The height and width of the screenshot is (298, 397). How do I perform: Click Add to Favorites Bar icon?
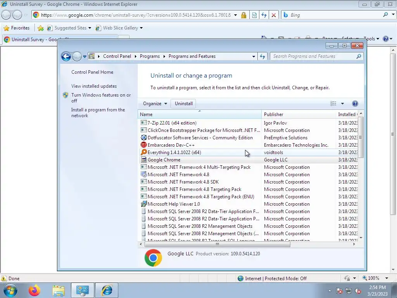pyautogui.click(x=40, y=28)
